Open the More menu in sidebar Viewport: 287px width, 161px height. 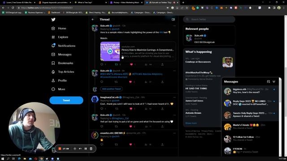(58, 89)
